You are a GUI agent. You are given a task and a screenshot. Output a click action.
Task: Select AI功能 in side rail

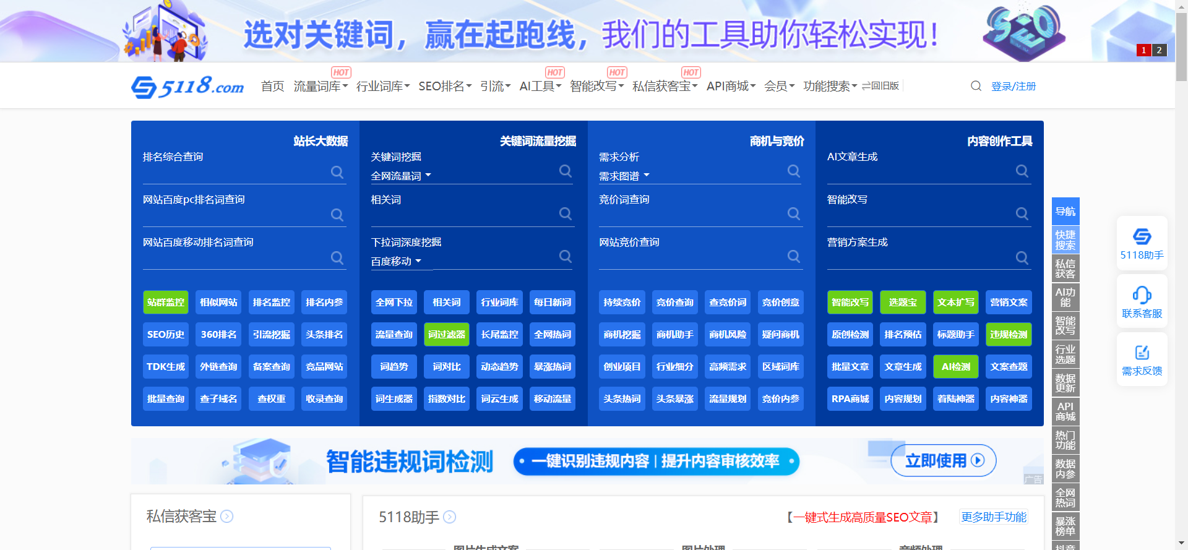click(x=1065, y=297)
